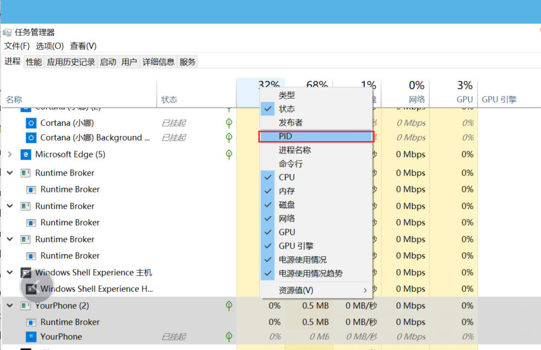This screenshot has width=541, height=350.
Task: Collapse the YourPhone (2) group
Action: pos(9,306)
